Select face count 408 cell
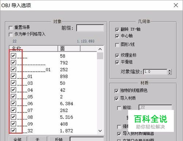This screenshot has width=183, height=141. [64, 124]
